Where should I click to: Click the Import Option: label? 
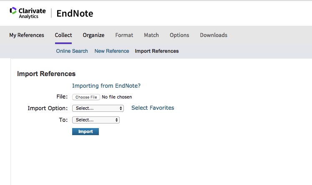[48, 109]
